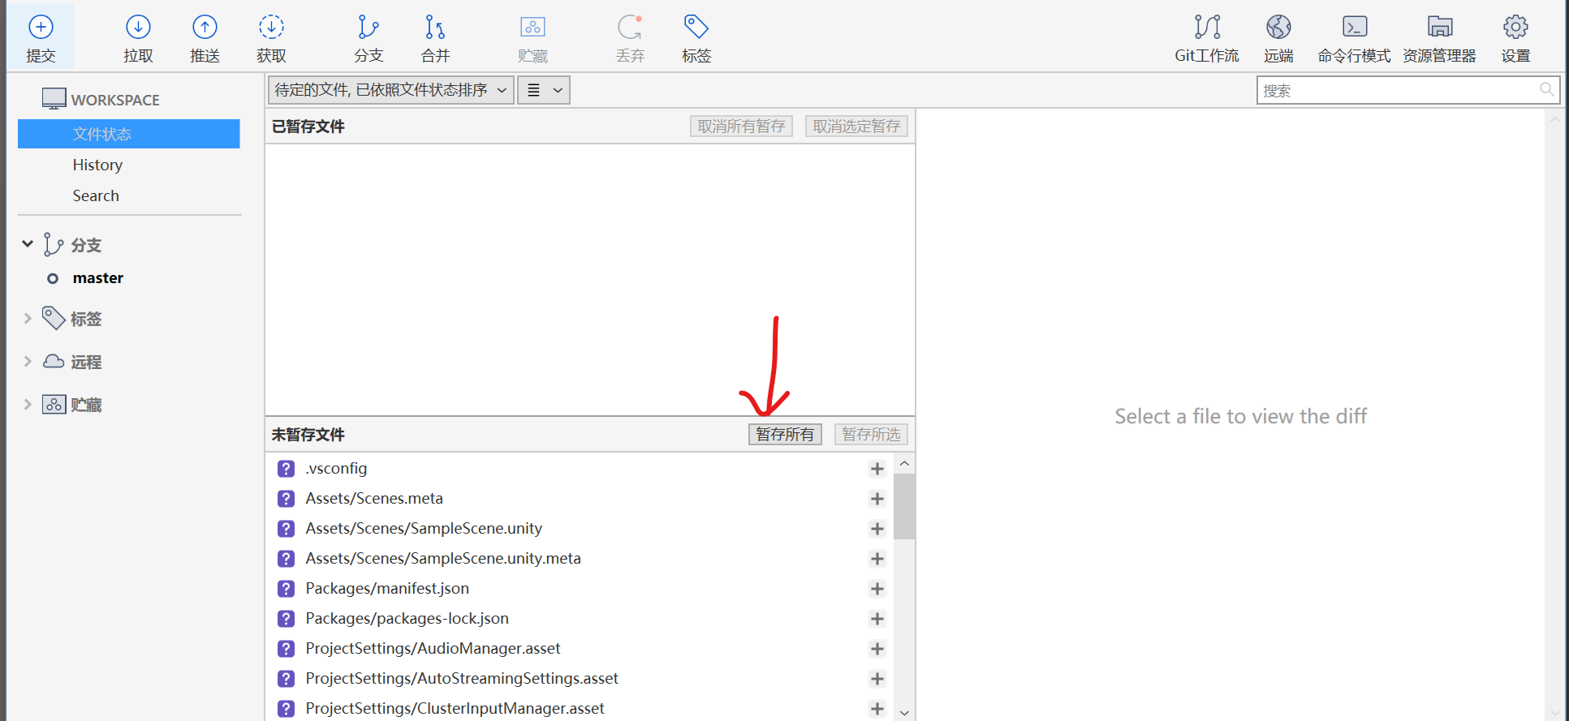Stage ClusterInputManager.asset using plus icon
Screen dimensions: 1569x721
(877, 709)
